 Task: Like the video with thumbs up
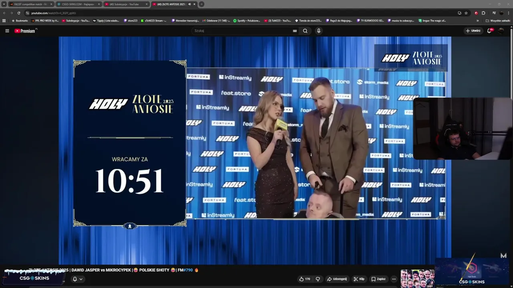click(x=305, y=279)
